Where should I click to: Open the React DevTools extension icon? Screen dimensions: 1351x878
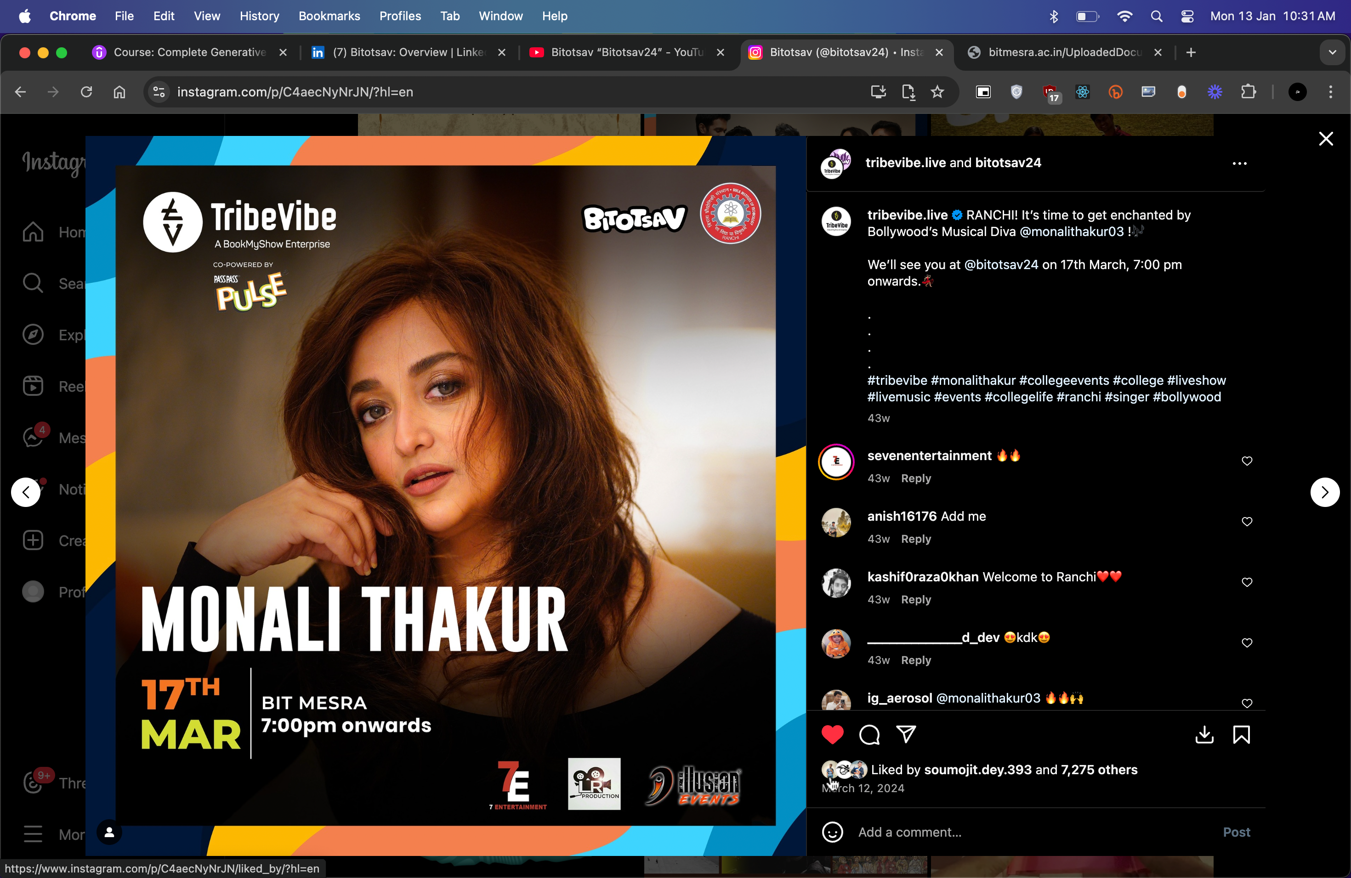(x=1083, y=92)
